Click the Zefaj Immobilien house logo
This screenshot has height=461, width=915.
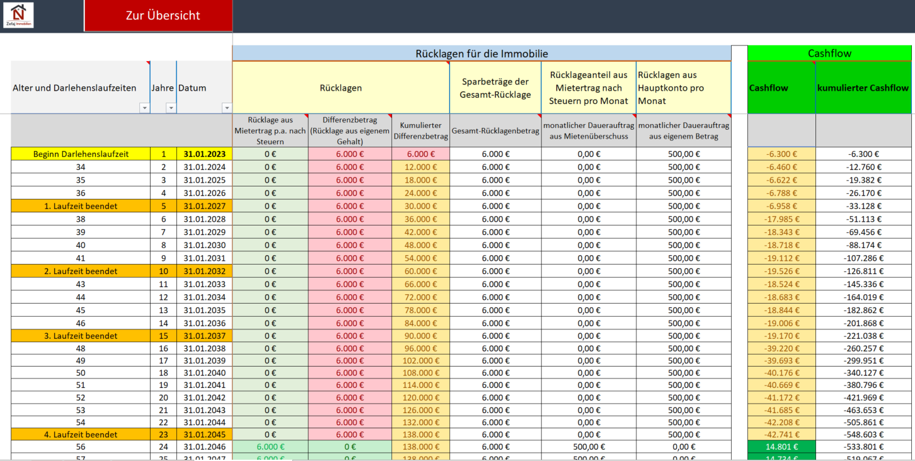coord(18,15)
